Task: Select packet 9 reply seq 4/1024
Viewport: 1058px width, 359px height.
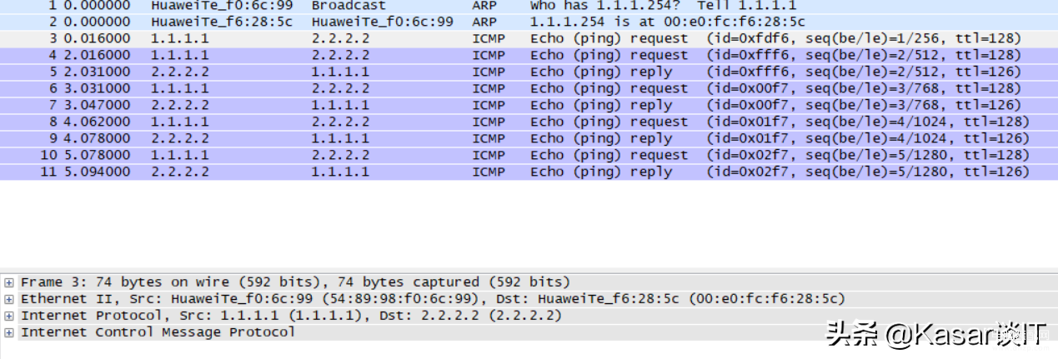Action: point(529,138)
